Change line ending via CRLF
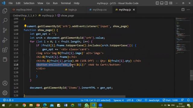The image size is (193, 108). [x=139, y=100]
